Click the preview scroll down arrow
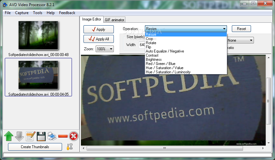This screenshot has height=160, width=275. click(x=269, y=143)
